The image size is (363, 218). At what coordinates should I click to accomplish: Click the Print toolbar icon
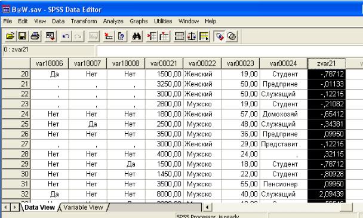coord(35,36)
